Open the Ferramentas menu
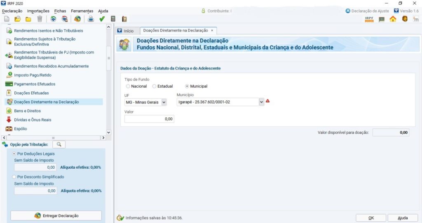 pyautogui.click(x=82, y=11)
